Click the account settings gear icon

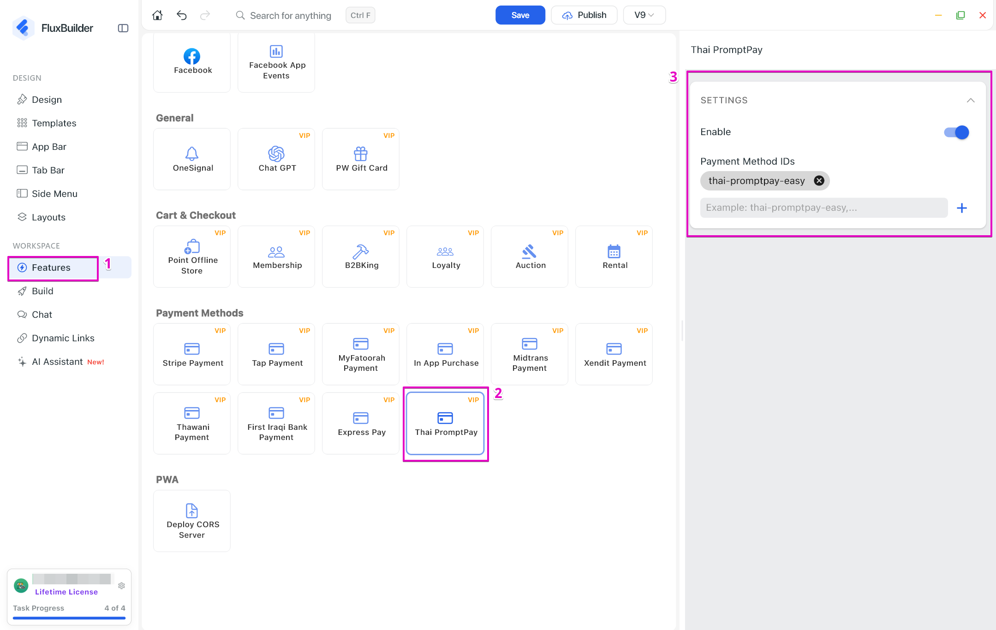click(x=122, y=586)
